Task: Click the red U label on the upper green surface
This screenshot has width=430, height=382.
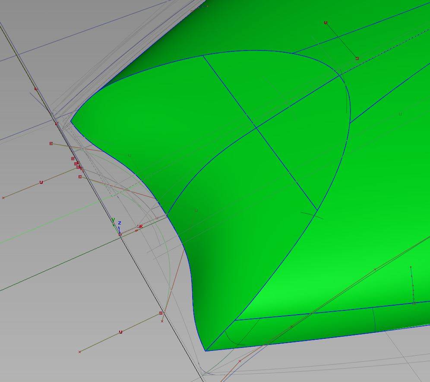Action: pyautogui.click(x=326, y=23)
